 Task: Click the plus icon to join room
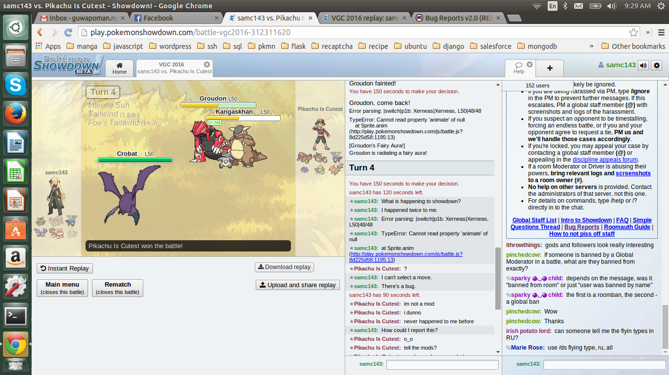550,68
